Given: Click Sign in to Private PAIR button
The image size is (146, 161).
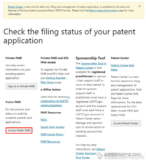Looking at the screenshot, I should point(21,86).
